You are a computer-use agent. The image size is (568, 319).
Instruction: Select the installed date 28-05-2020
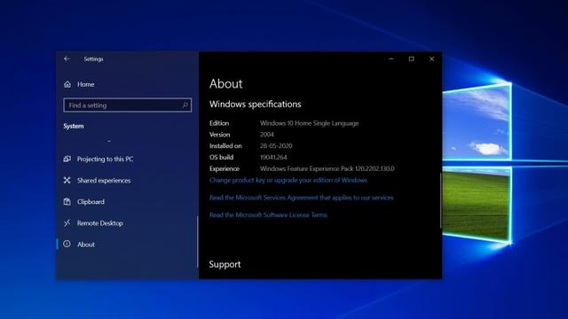(276, 145)
